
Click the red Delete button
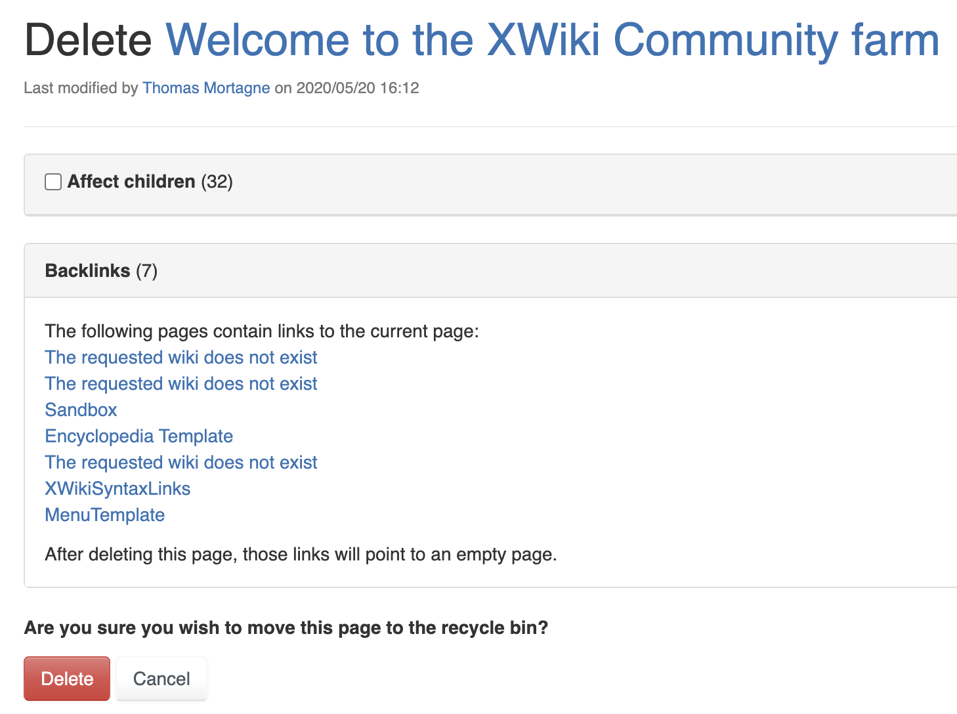(x=67, y=679)
